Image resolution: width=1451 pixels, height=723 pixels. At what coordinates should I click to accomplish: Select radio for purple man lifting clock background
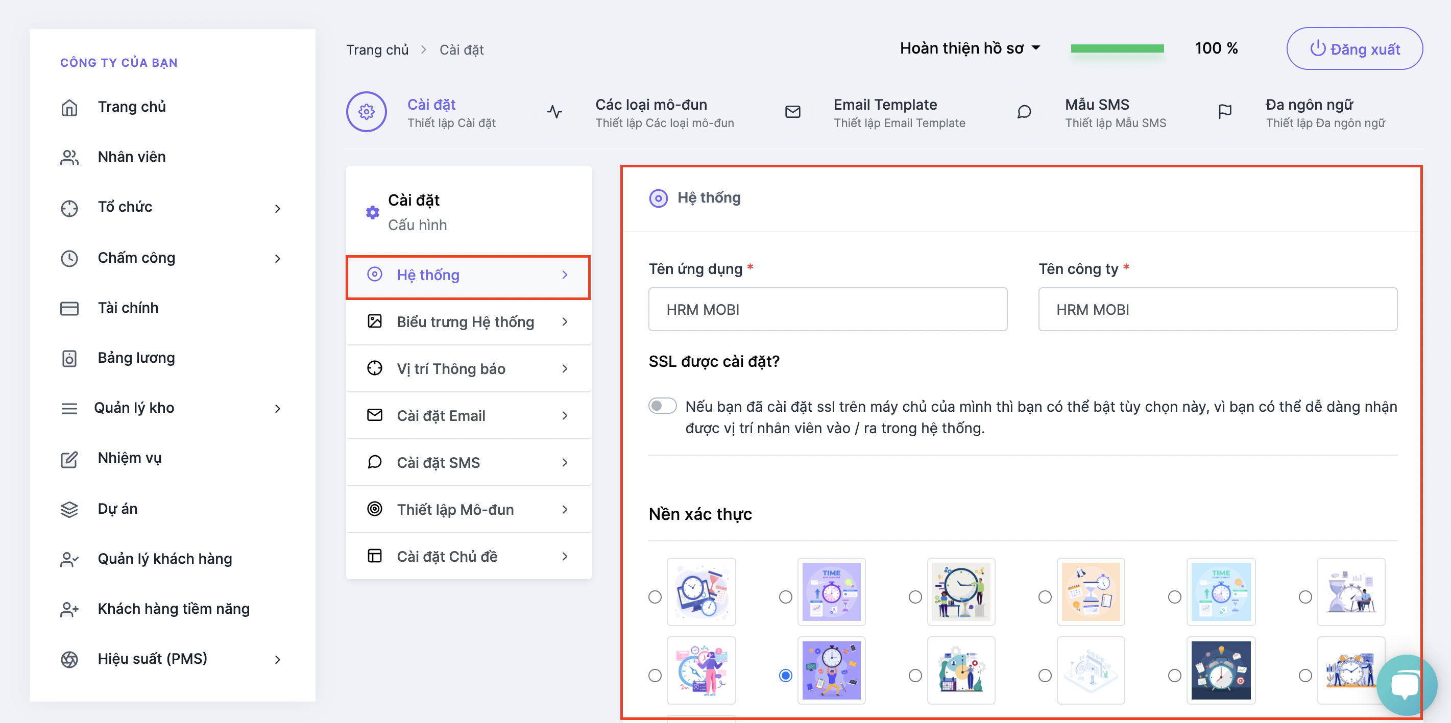pos(785,676)
